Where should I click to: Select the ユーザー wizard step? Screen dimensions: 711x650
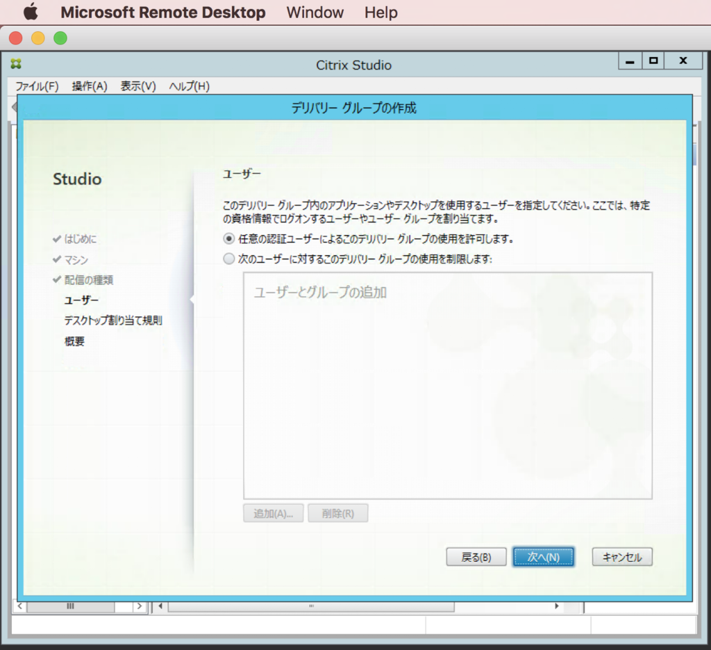pos(81,300)
